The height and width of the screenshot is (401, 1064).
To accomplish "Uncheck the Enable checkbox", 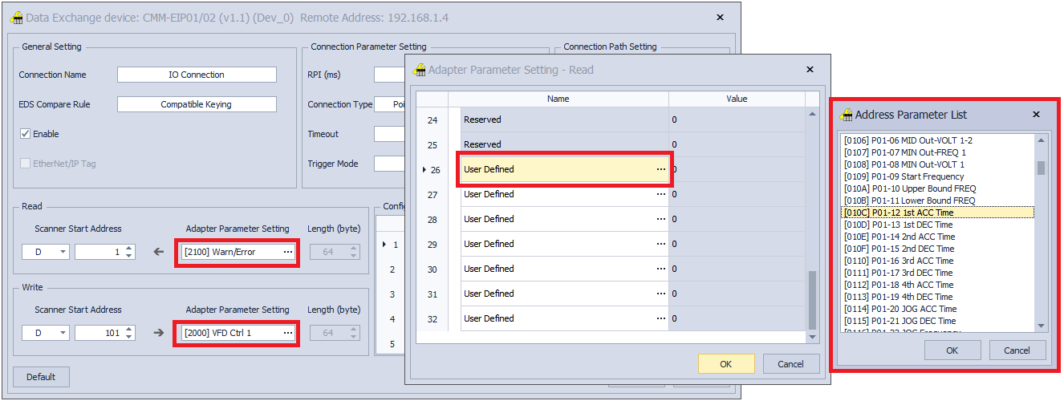I will (x=25, y=134).
